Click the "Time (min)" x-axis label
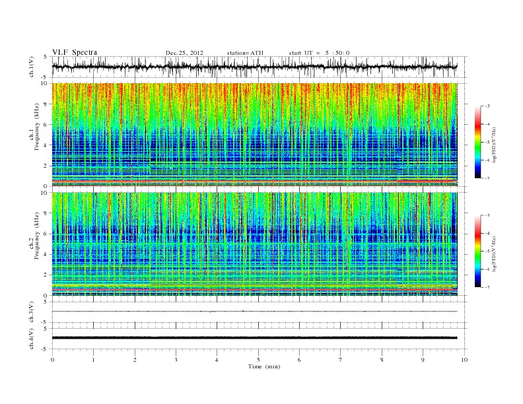Screen dimensions: 523x404 click(264, 366)
